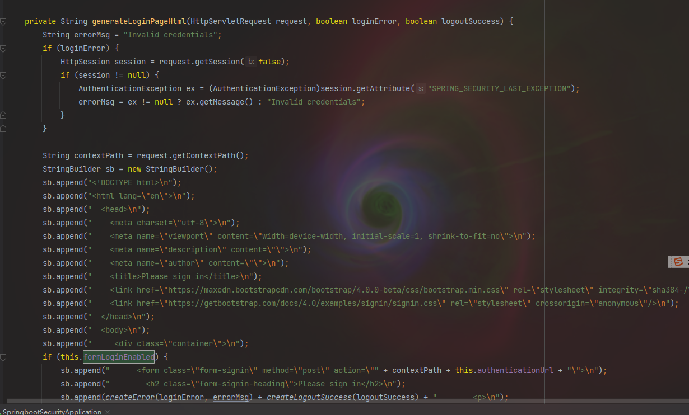Select the SpringbootSecurityApplication tab
689x415 pixels.
[x=52, y=412]
